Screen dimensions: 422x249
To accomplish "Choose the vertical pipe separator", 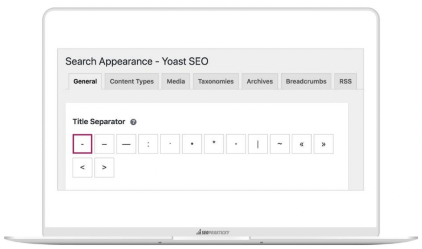I will click(258, 144).
